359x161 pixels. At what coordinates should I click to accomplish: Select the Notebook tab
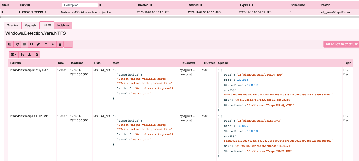(63, 26)
